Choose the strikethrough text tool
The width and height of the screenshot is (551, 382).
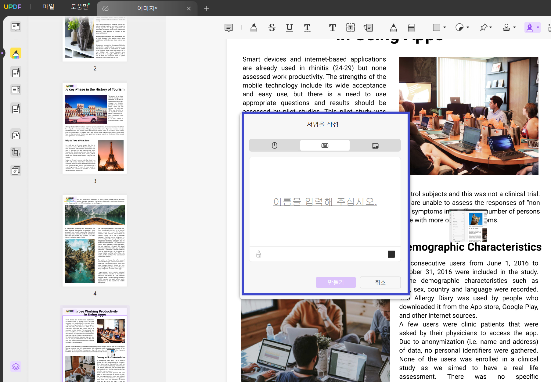pos(272,28)
